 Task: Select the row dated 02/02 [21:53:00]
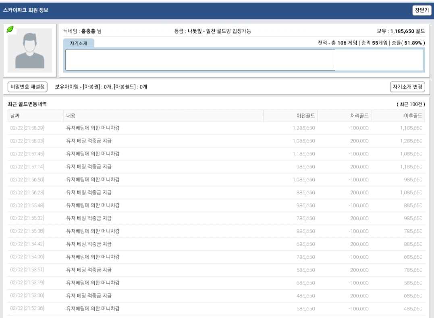[216, 295]
